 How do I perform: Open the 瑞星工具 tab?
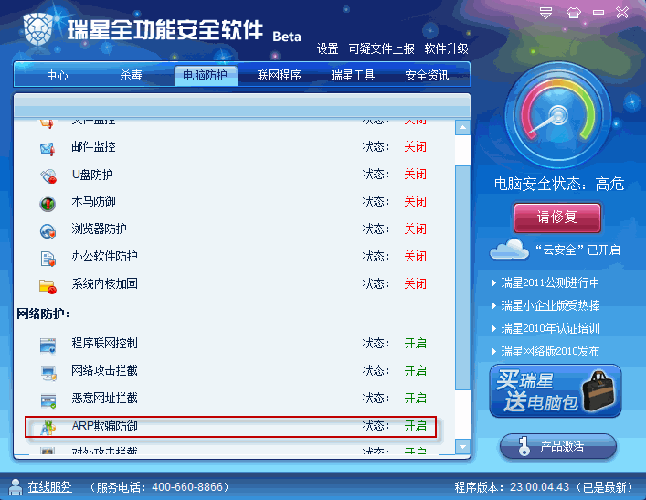pyautogui.click(x=353, y=76)
